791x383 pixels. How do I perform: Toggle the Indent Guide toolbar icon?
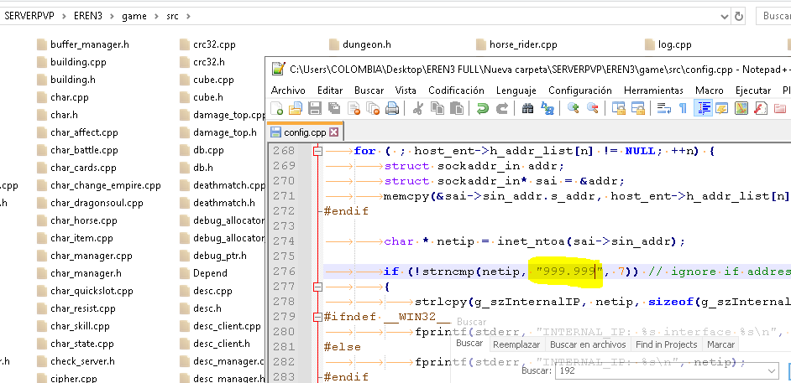tap(703, 108)
